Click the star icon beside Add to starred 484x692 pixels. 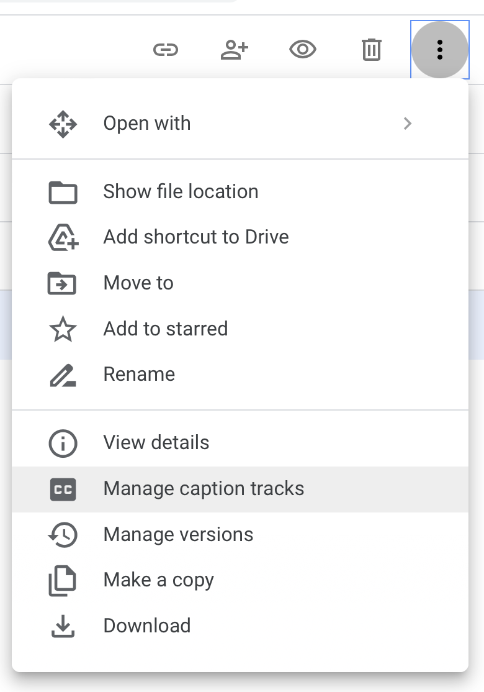[x=63, y=329]
